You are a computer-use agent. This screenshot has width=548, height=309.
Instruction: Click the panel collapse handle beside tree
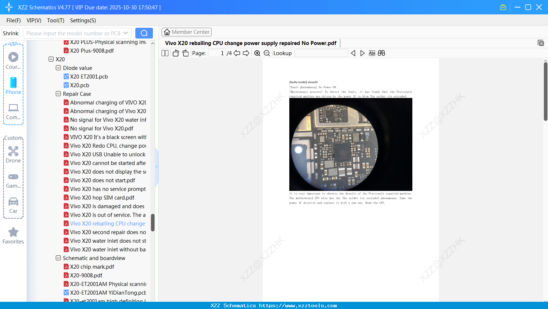157,167
